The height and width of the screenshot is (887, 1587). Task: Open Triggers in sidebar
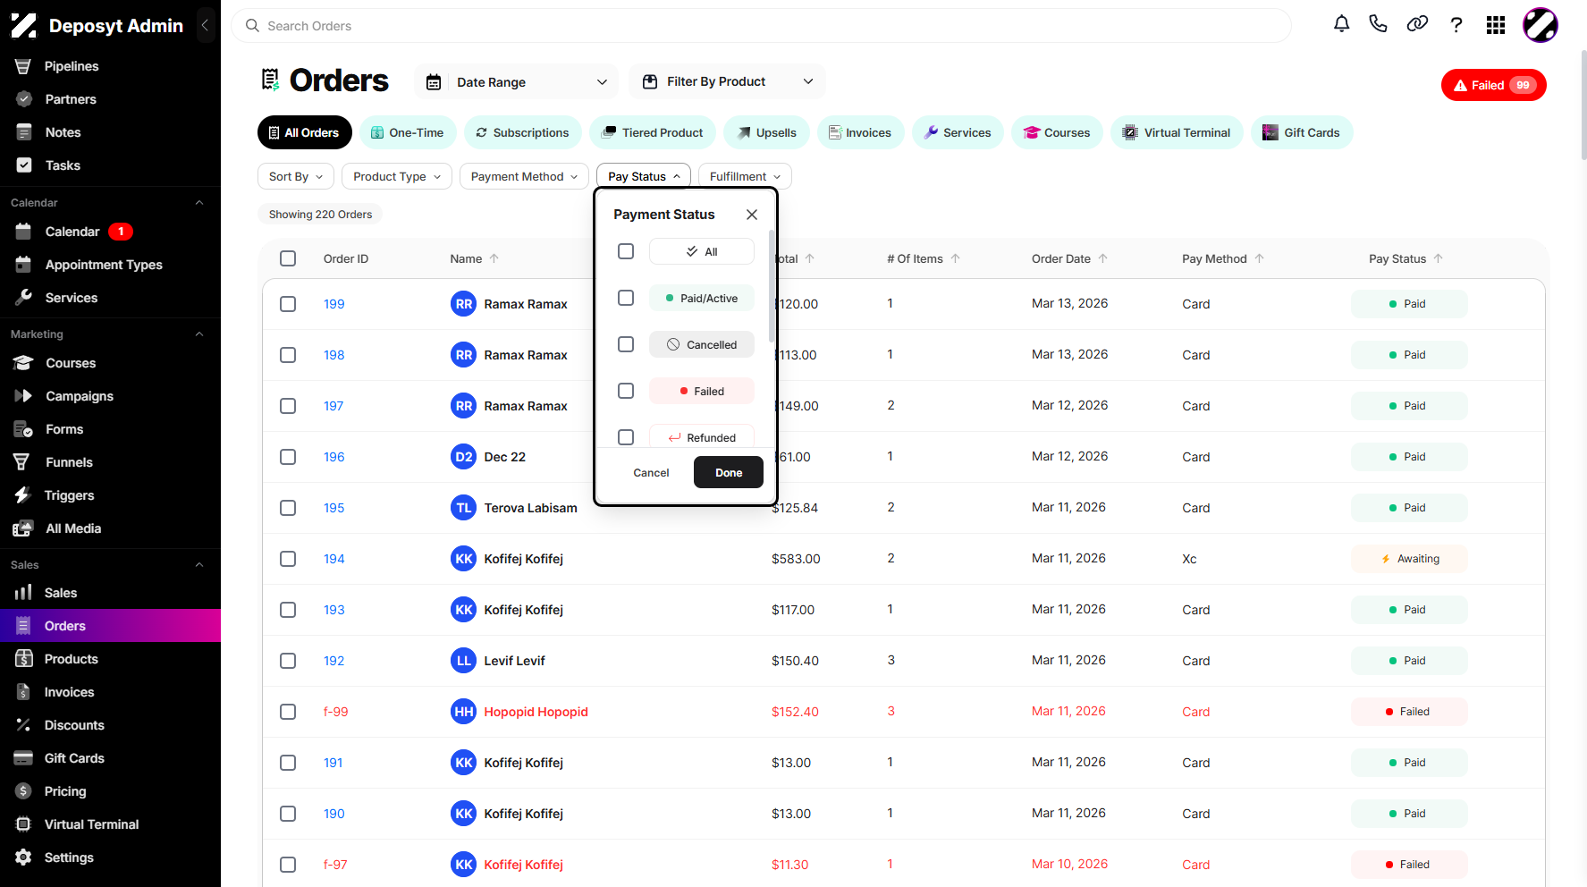[69, 495]
